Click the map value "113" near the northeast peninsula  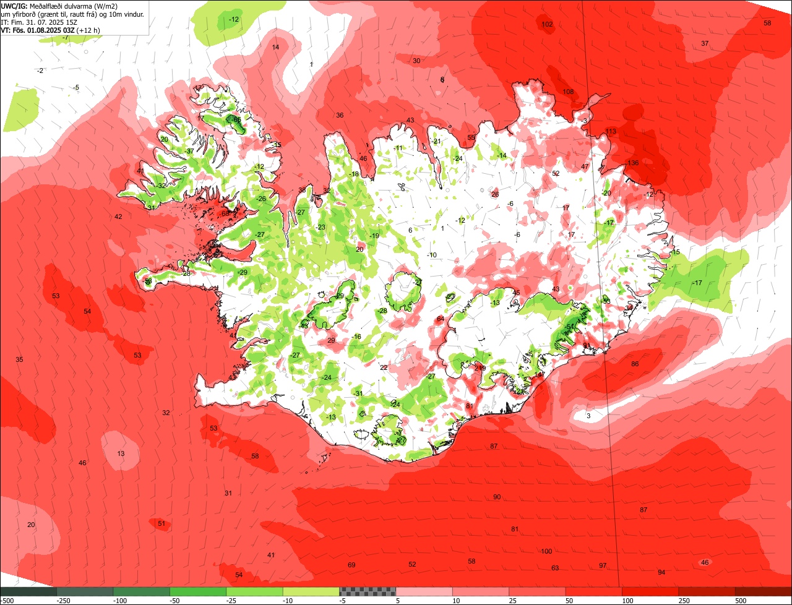coord(611,131)
